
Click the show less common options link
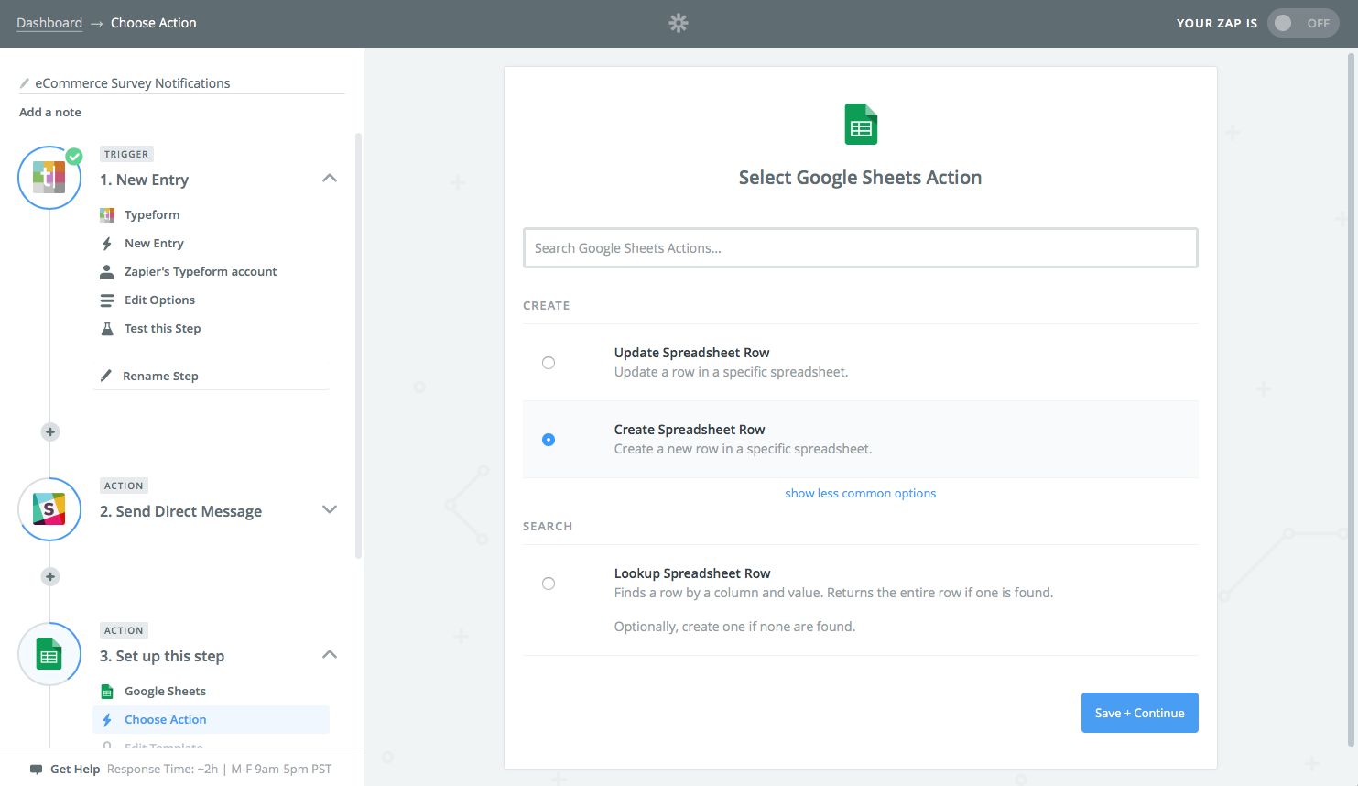point(860,494)
